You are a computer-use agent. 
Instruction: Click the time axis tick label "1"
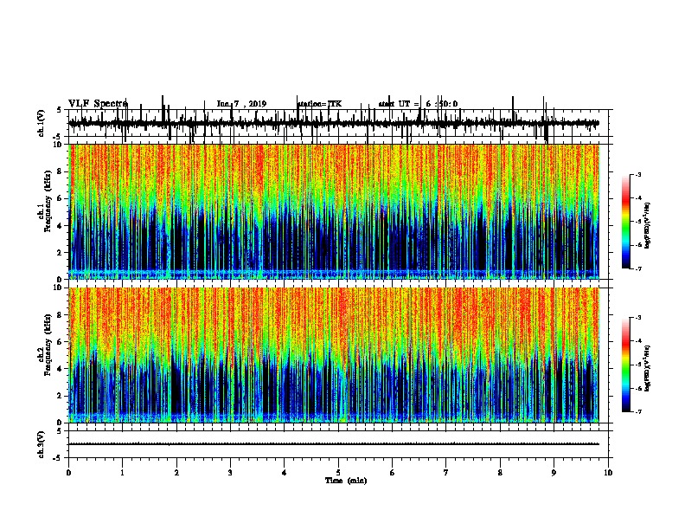click(122, 472)
